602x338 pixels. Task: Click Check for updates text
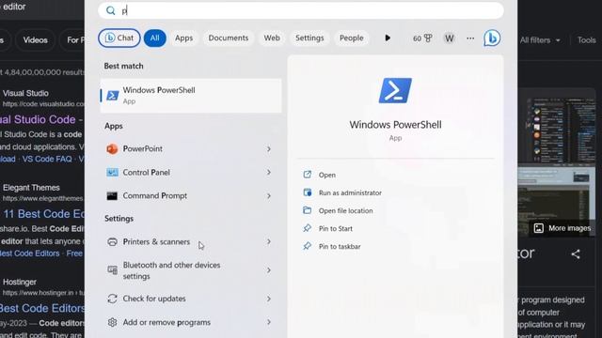coord(154,299)
